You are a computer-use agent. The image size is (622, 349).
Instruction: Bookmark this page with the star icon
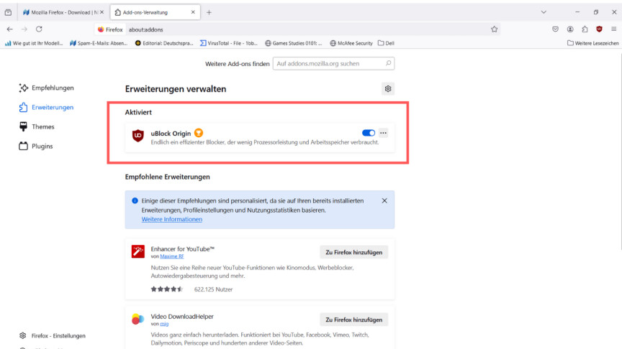495,29
